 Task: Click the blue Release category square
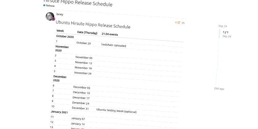[x=45, y=5]
